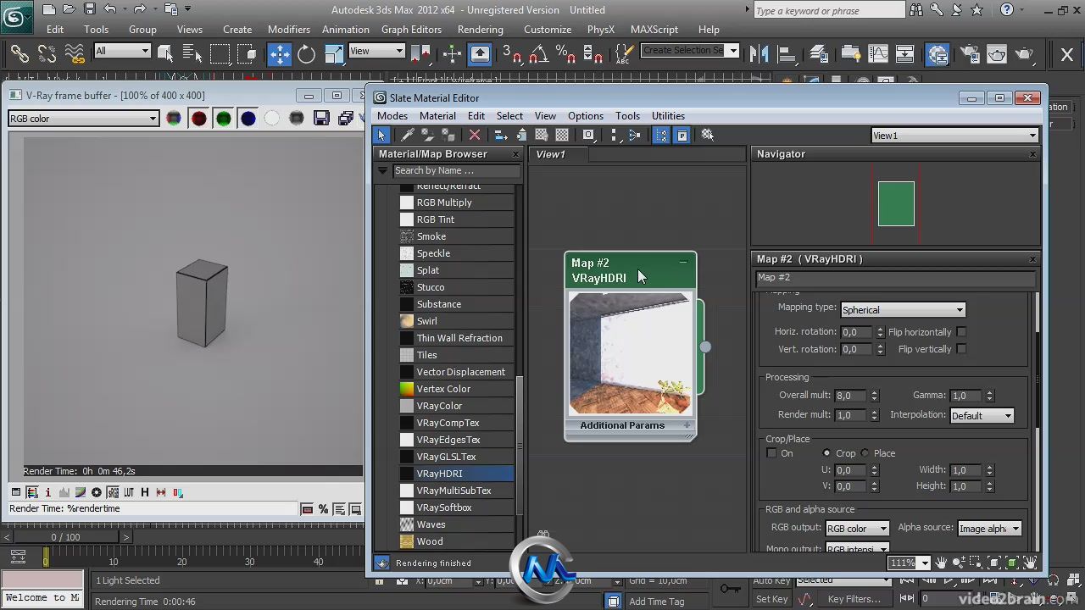Open selection filter All dropdown

[x=122, y=51]
